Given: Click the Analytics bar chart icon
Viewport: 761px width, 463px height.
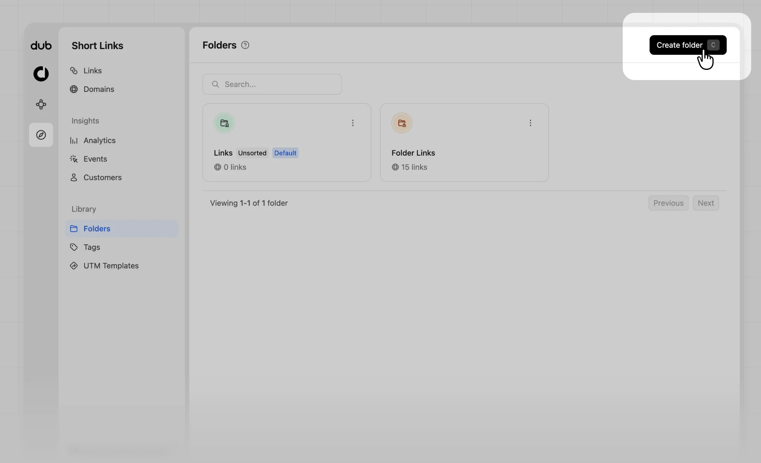Looking at the screenshot, I should 74,140.
